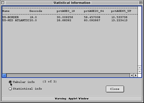Click value 60.092667
This screenshot has width=144, height=103.
coord(92,20)
